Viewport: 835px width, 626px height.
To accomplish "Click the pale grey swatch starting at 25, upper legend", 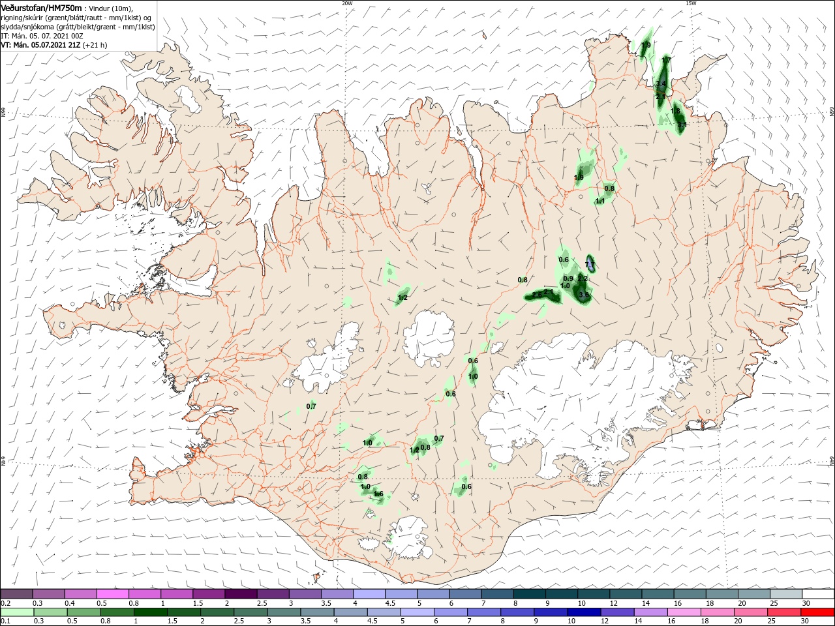I will (787, 594).
